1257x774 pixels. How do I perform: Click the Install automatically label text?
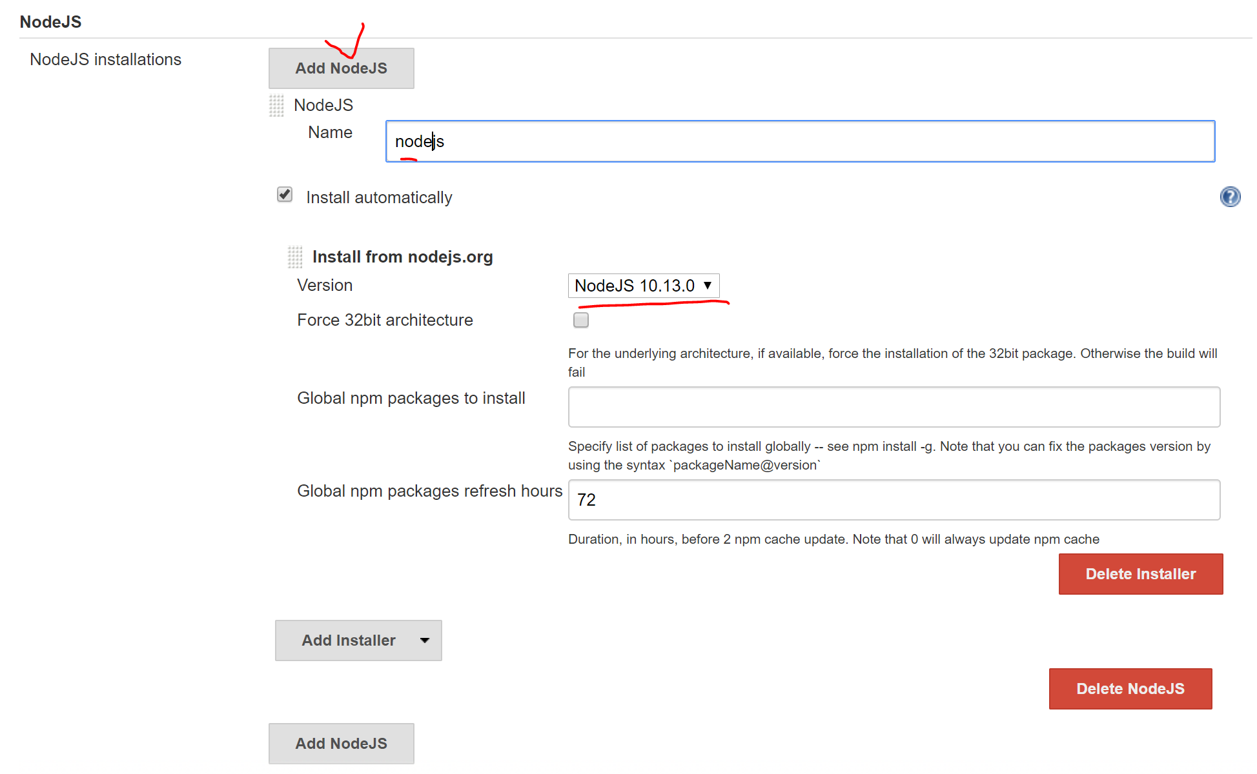379,197
